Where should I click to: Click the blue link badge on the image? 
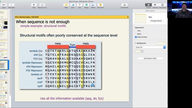click(x=93, y=85)
